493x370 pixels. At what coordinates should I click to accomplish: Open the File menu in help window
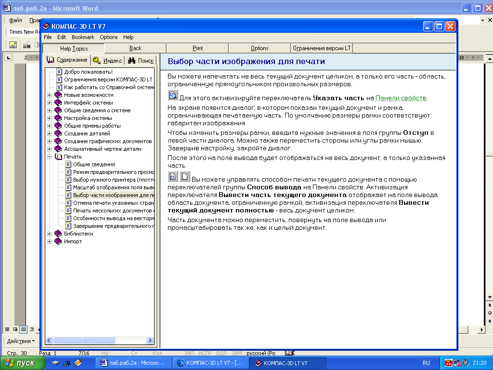tap(48, 37)
